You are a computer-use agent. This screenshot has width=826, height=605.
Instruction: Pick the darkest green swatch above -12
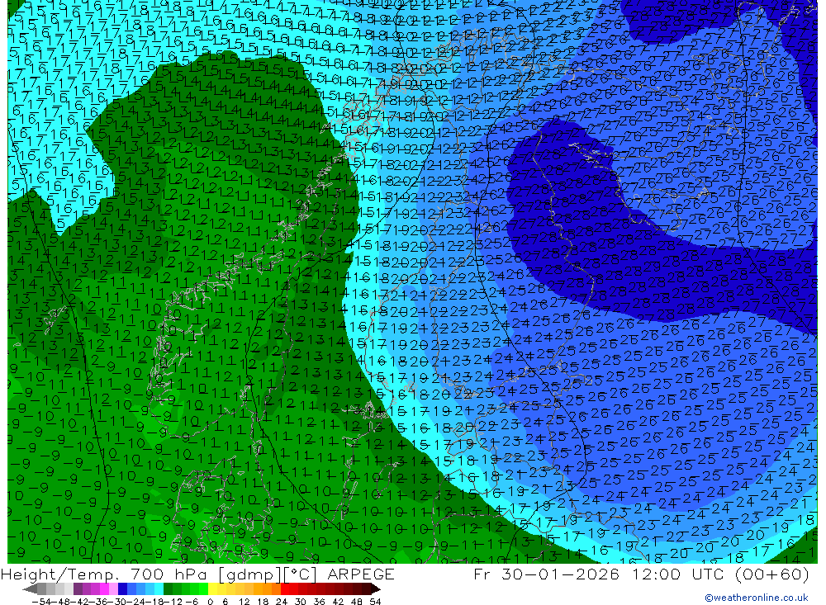coord(168,588)
